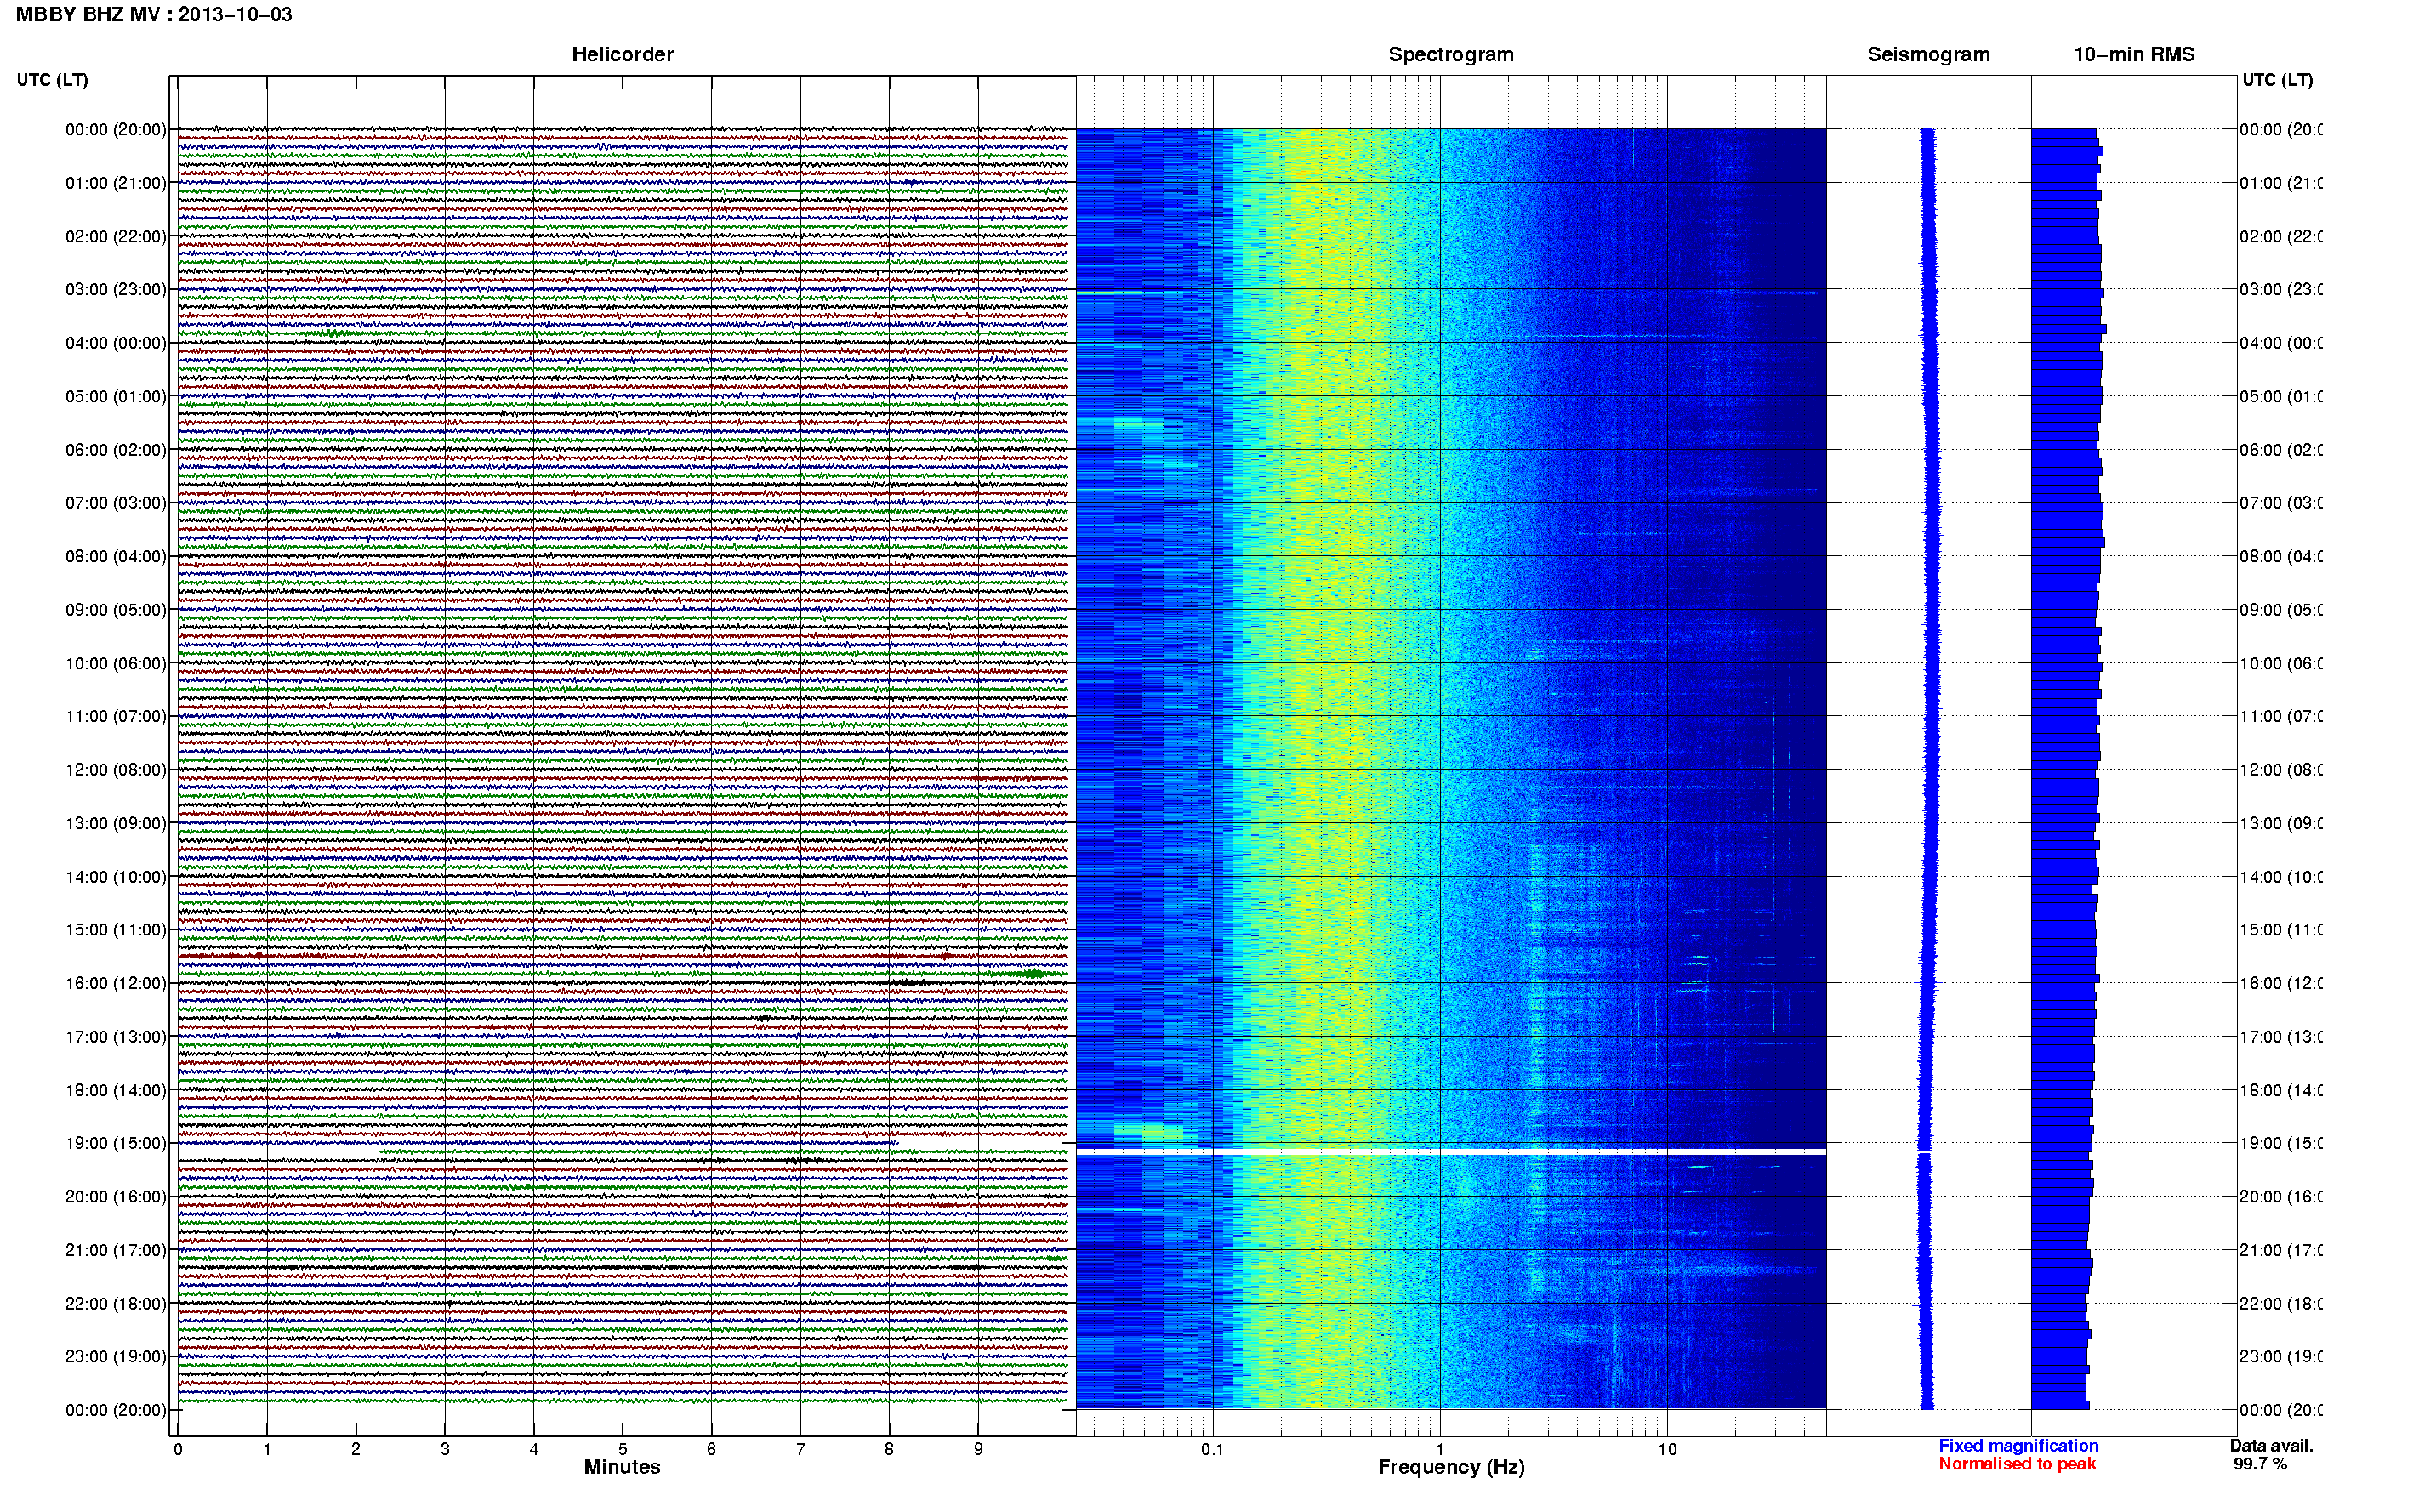Viewport: 2419px width, 1512px height.
Task: Select the 14:00 (10:00) left time label
Action: (116, 877)
